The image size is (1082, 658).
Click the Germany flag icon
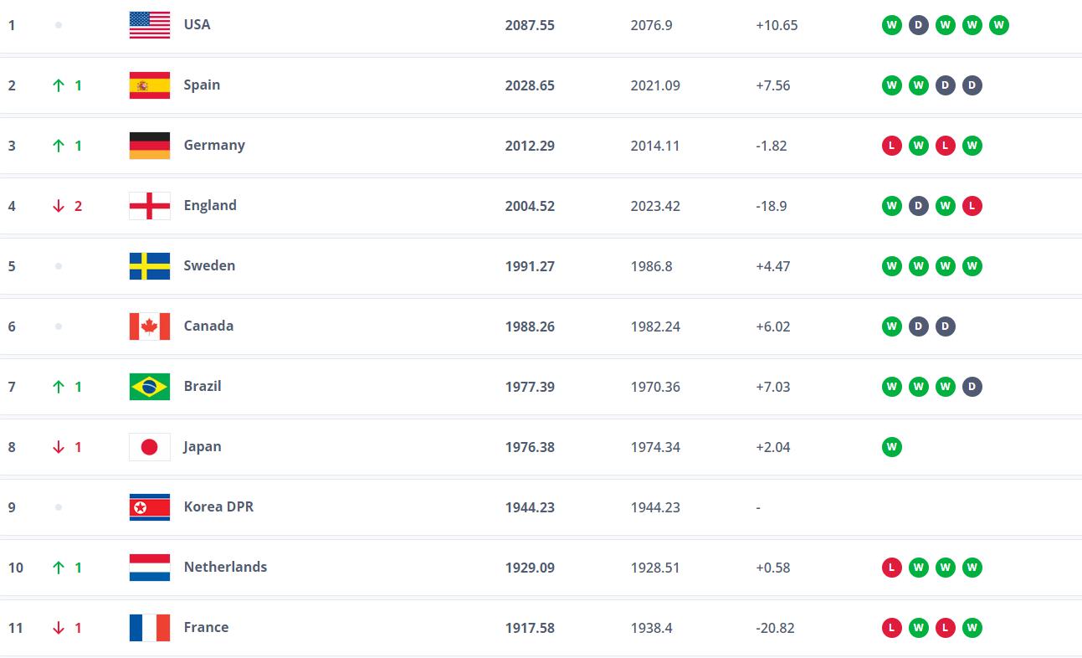click(x=150, y=146)
